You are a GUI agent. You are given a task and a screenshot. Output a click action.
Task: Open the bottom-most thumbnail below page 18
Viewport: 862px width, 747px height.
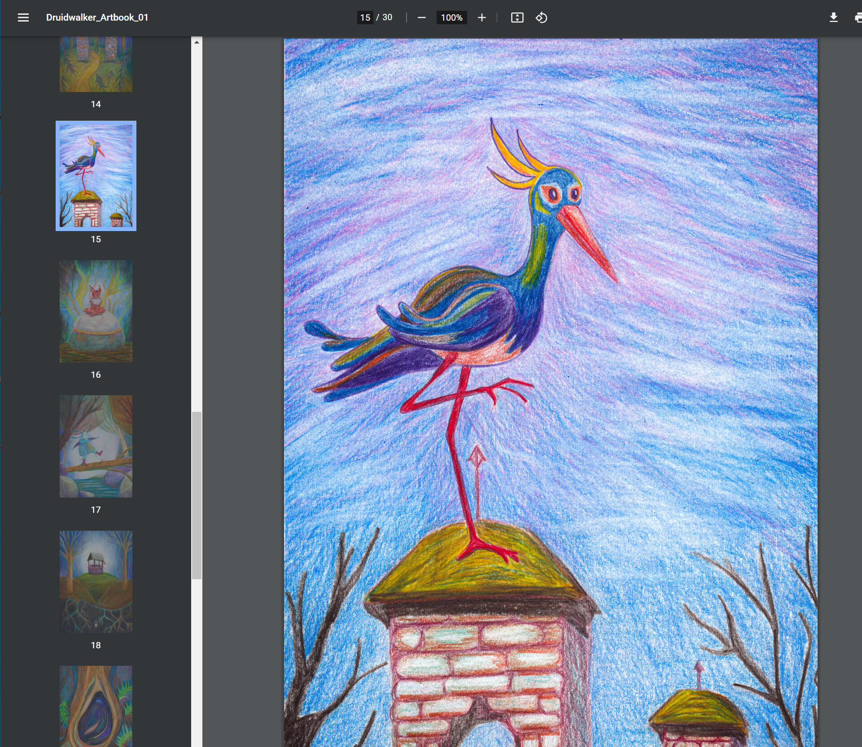tap(96, 709)
